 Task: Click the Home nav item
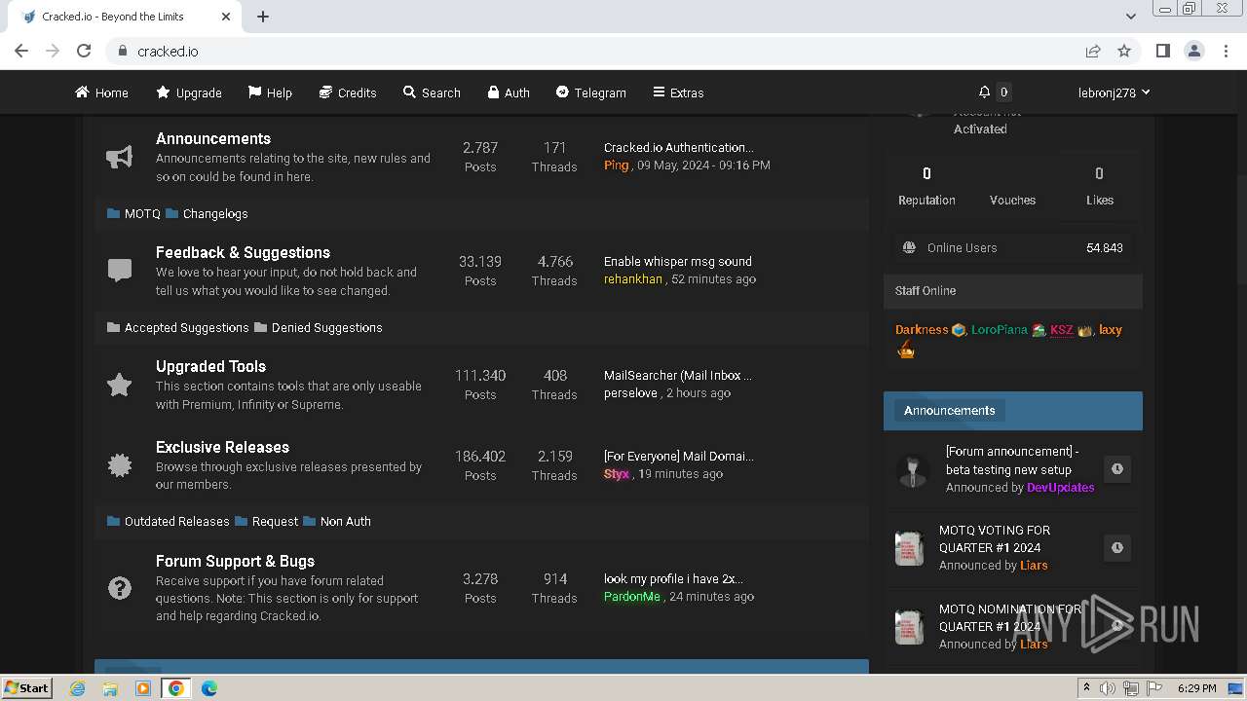(101, 92)
